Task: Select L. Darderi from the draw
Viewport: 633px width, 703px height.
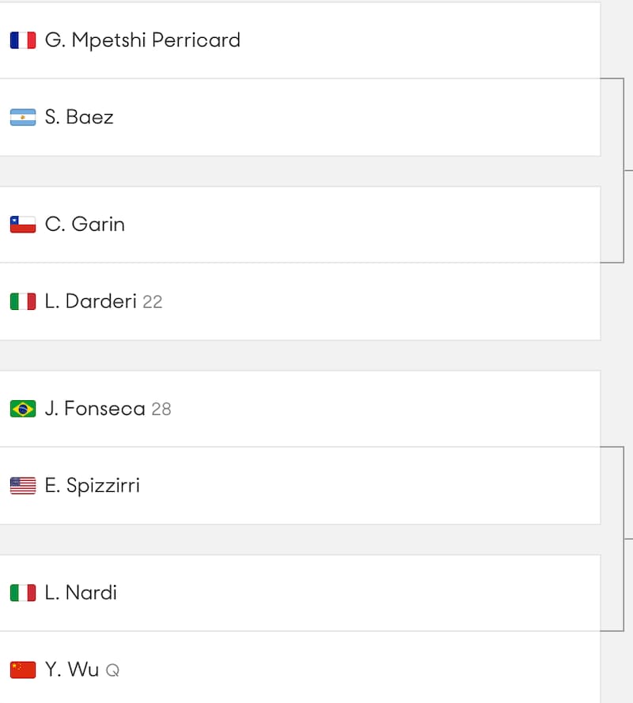Action: pos(99,301)
